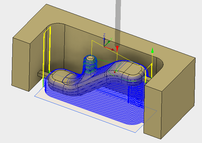Select the red X axis arrow of the triad
The image size is (202, 143).
click(110, 48)
